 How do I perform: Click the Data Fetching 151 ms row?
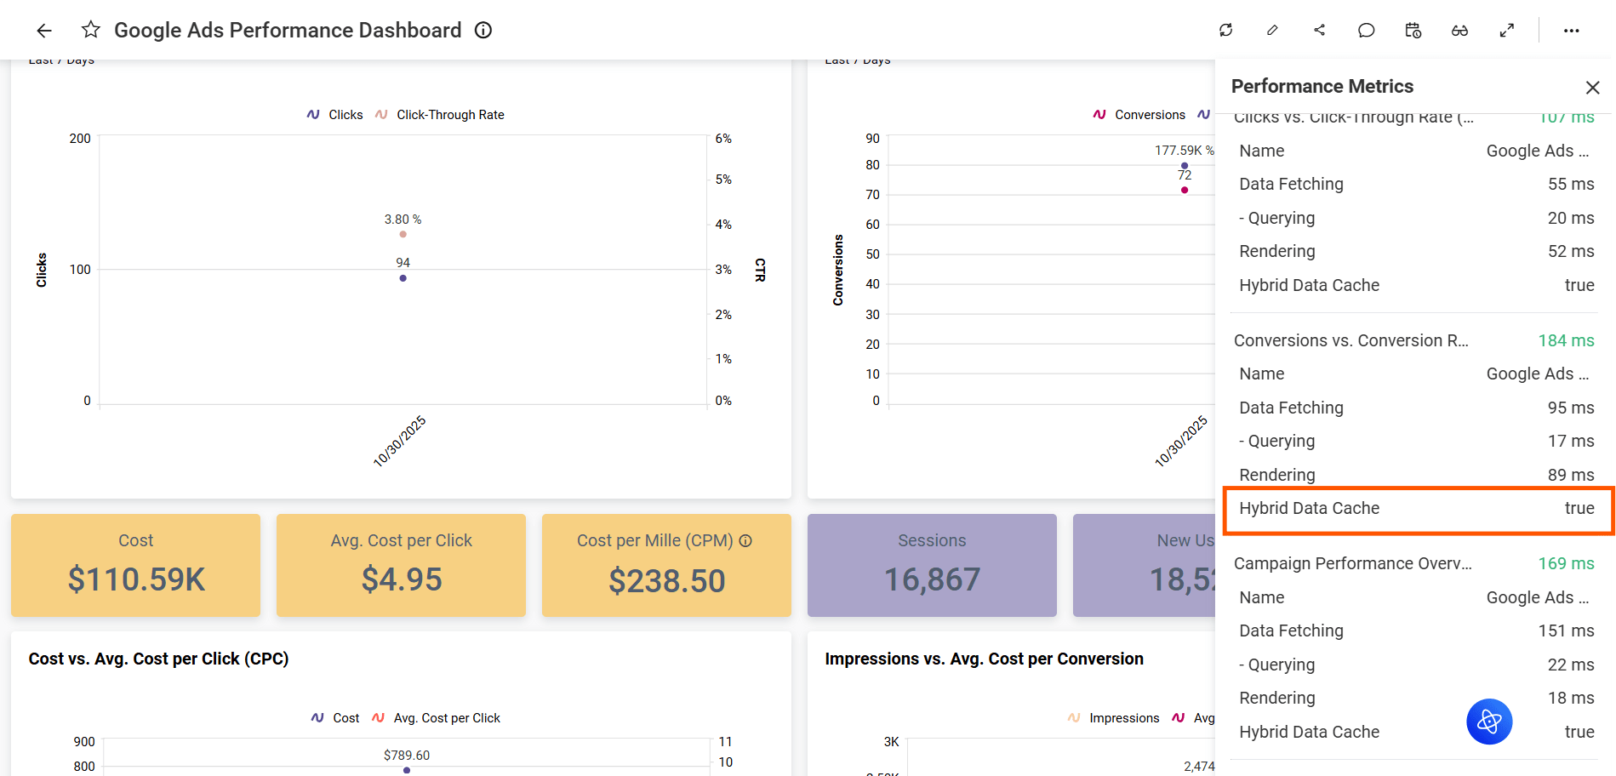1416,630
